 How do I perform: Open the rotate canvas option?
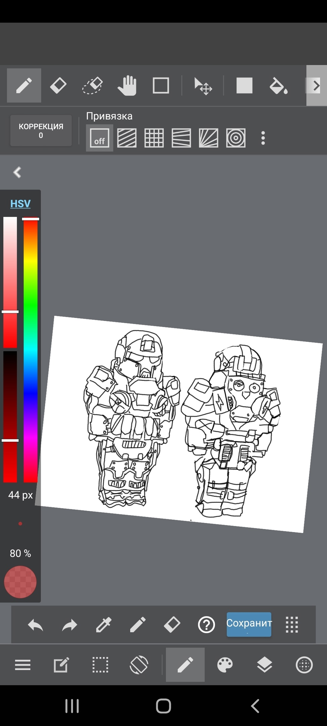tap(139, 665)
